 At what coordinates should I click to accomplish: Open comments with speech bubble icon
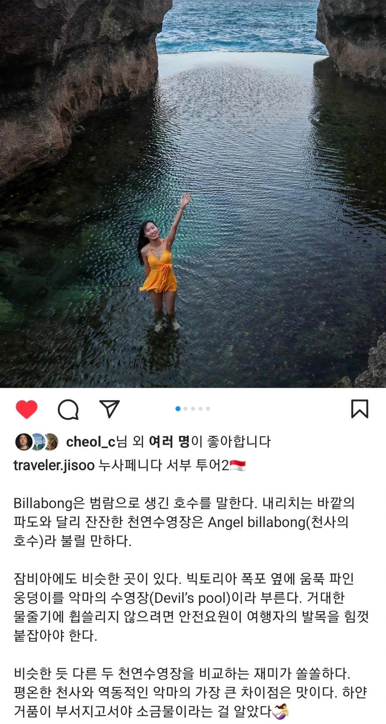tap(68, 409)
